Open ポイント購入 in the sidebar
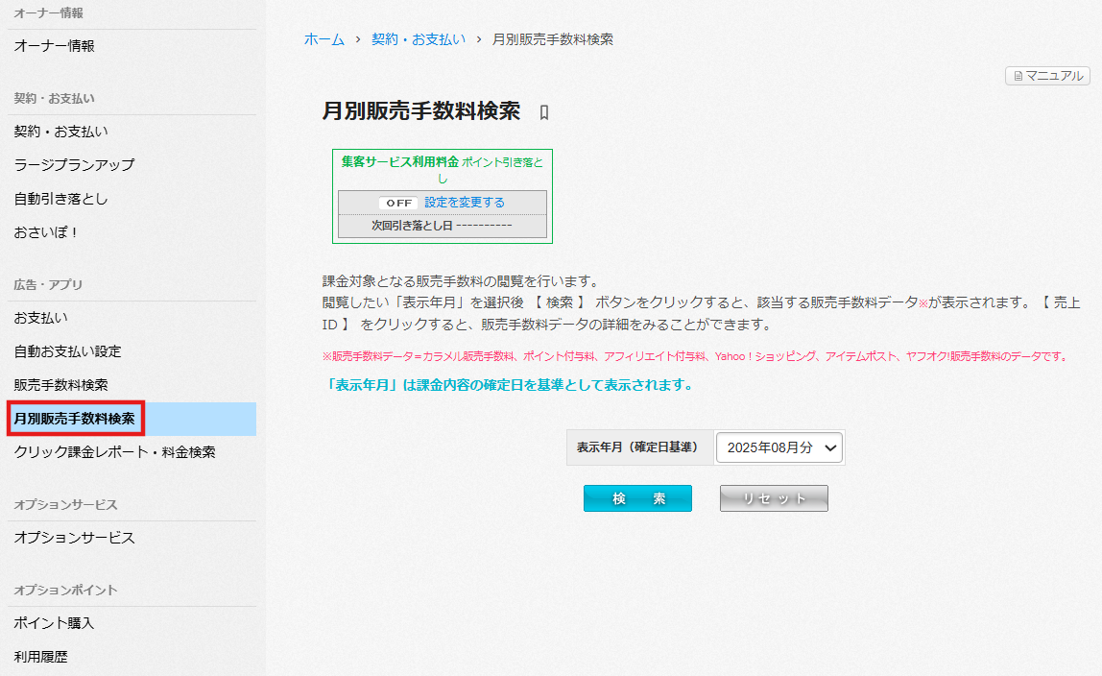Viewport: 1102px width, 676px height. click(x=54, y=623)
